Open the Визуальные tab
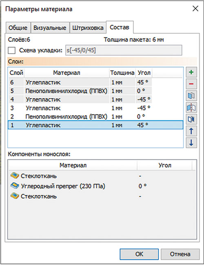 click(50, 28)
